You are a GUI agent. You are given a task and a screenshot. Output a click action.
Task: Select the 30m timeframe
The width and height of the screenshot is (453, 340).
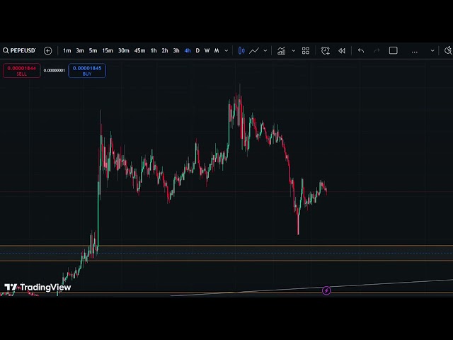[124, 50]
